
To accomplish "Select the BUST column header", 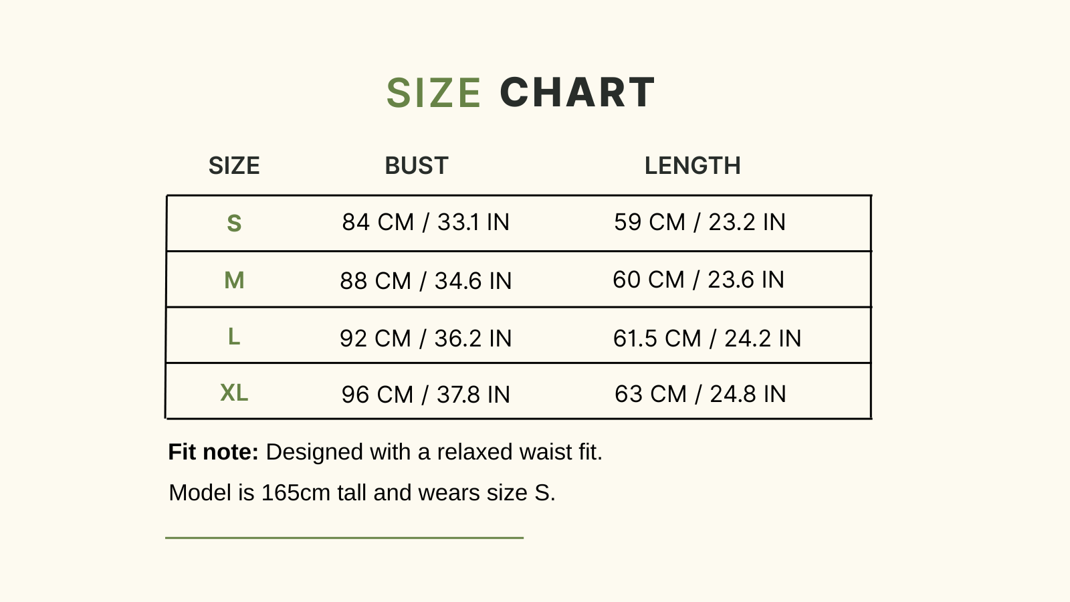I will point(417,166).
